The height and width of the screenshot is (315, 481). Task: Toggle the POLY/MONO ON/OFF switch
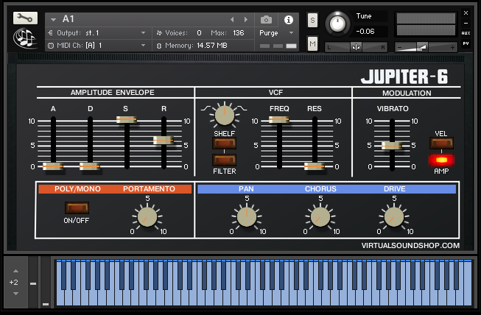77,208
